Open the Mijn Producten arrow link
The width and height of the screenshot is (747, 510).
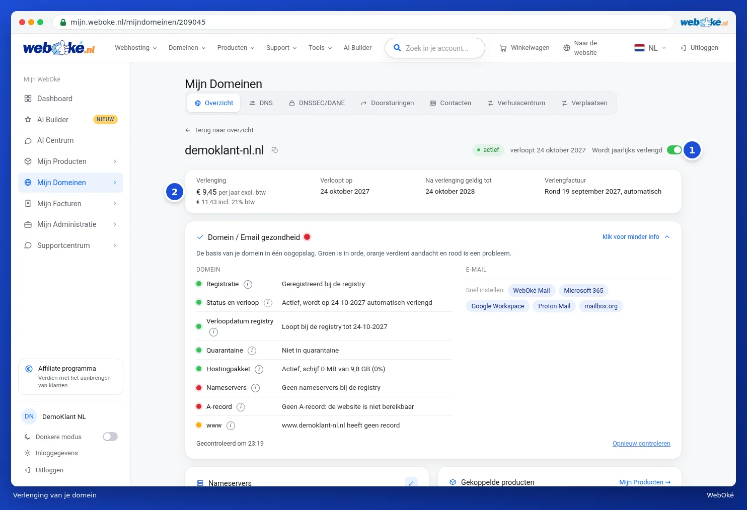point(645,482)
